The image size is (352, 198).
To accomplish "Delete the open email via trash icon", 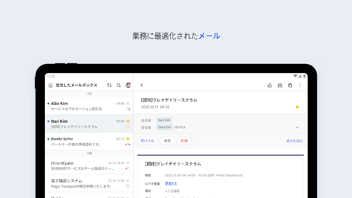I will [x=290, y=85].
